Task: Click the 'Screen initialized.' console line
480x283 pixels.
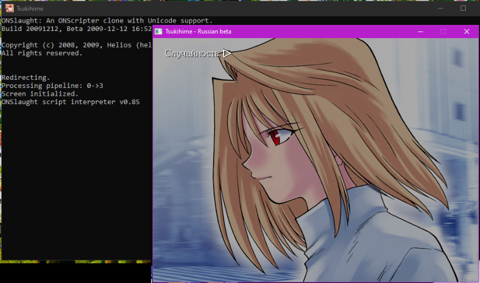Action: (x=40, y=93)
